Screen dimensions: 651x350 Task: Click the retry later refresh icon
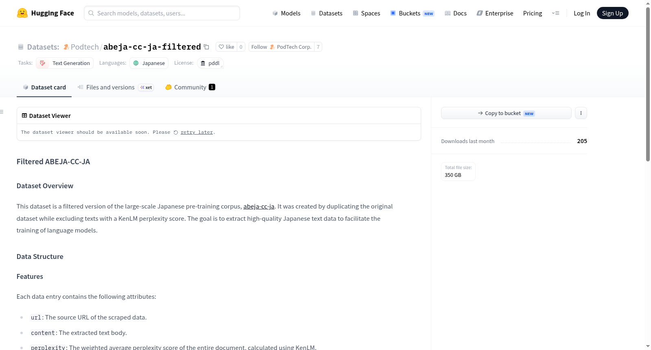pos(176,133)
